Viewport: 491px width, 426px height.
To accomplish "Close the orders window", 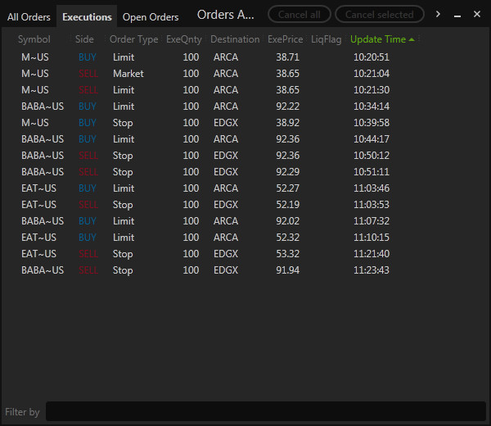I will point(477,14).
